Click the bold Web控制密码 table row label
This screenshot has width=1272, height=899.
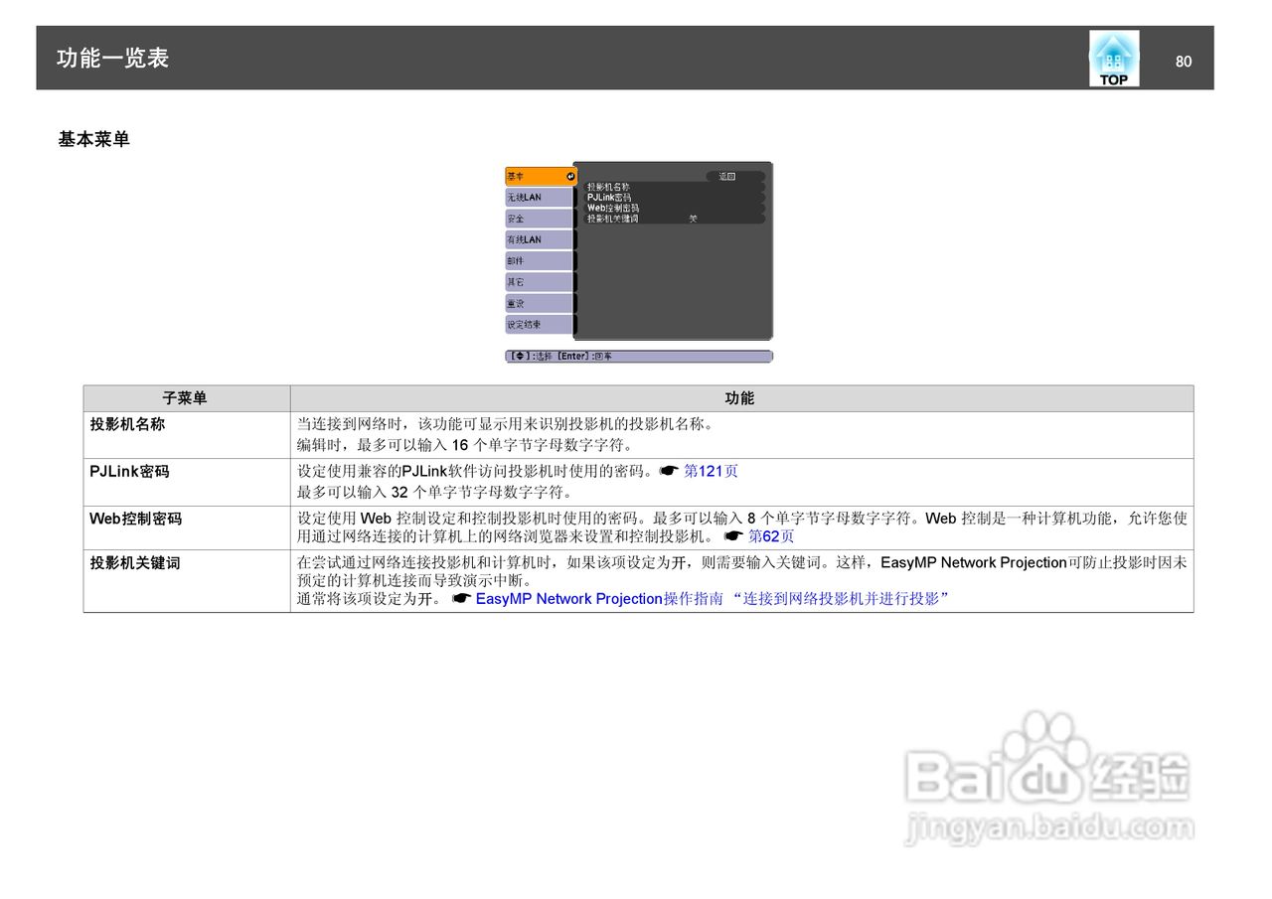click(x=135, y=519)
